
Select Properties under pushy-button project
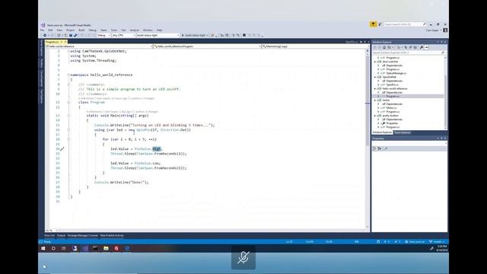point(392,123)
